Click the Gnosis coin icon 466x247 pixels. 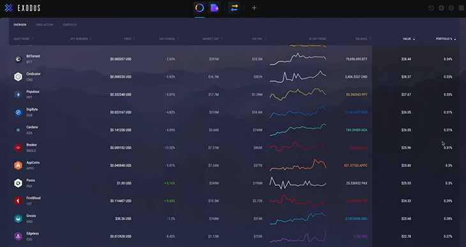[18, 219]
